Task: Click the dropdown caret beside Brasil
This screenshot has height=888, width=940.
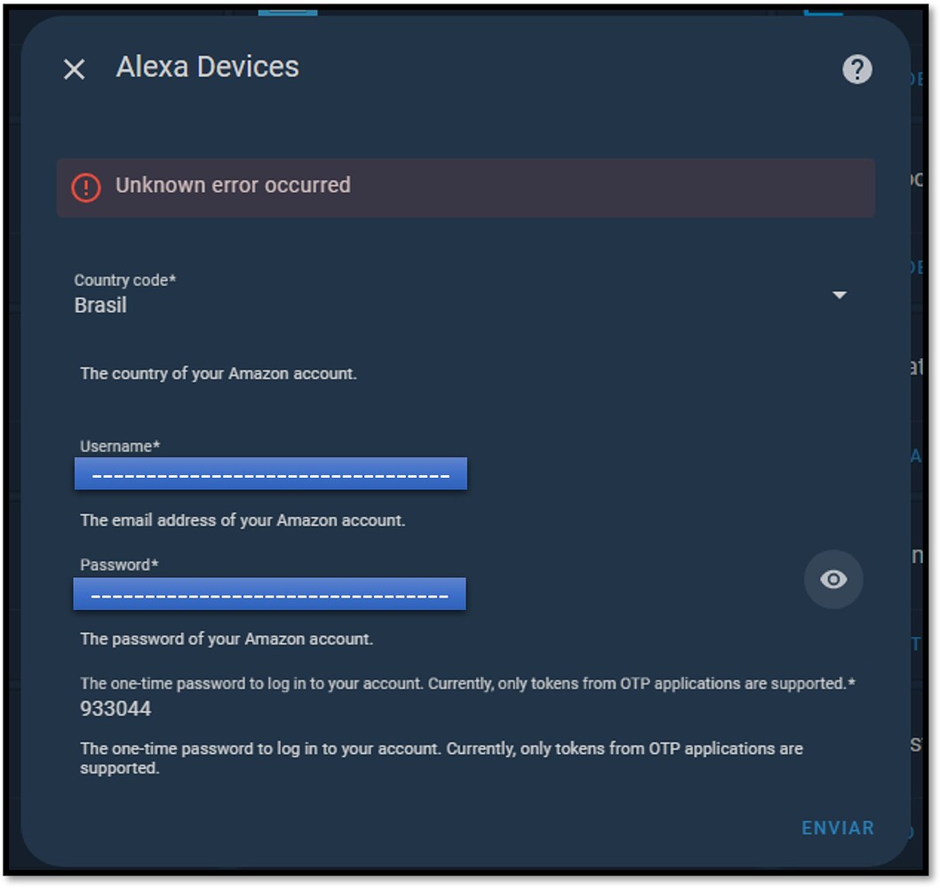Action: (840, 295)
